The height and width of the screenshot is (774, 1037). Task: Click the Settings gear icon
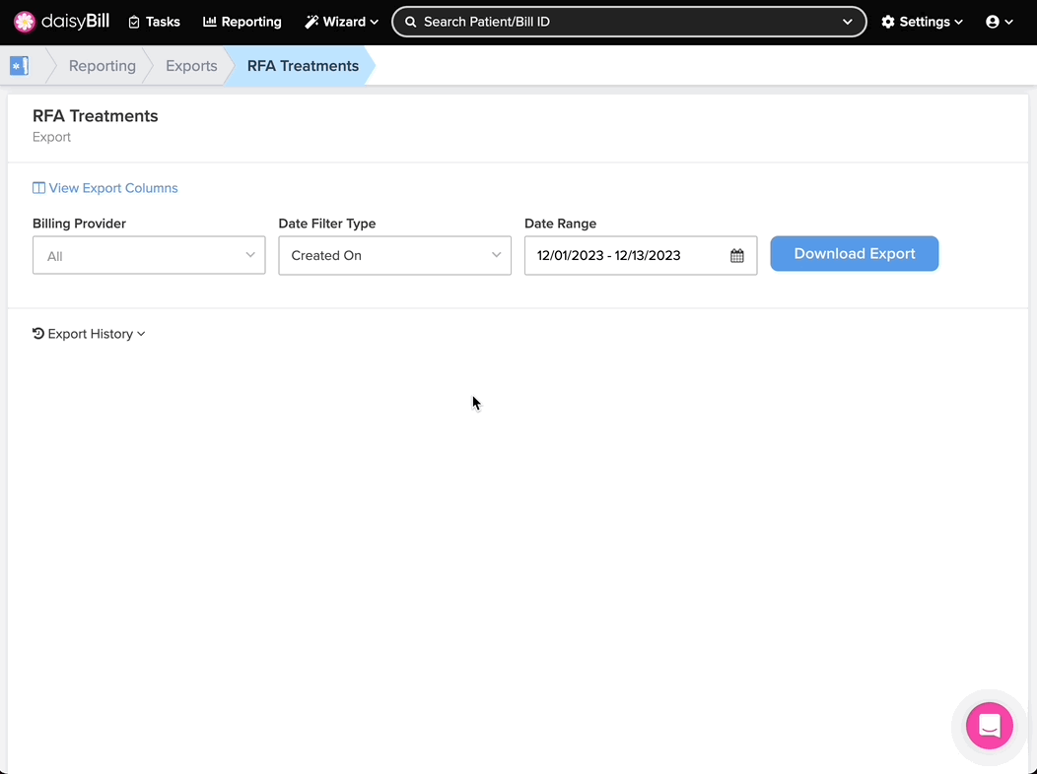click(888, 22)
